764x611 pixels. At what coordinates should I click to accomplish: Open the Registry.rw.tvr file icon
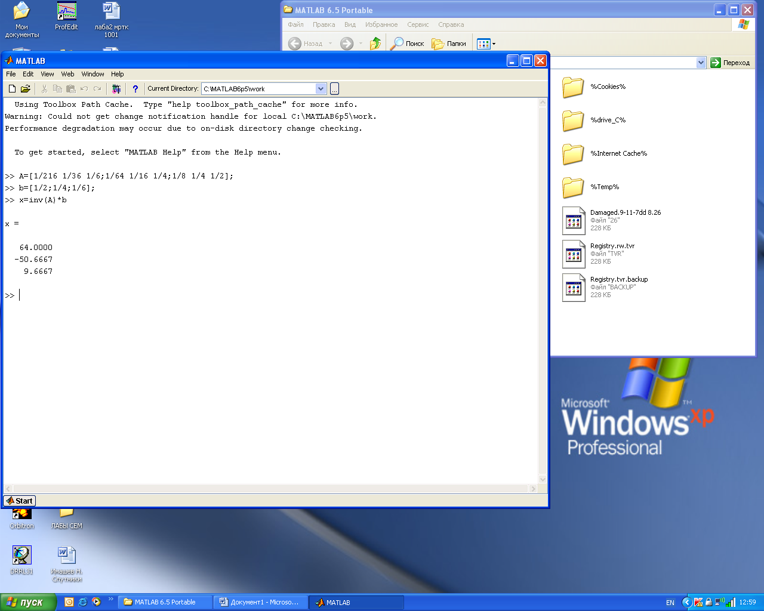point(574,254)
